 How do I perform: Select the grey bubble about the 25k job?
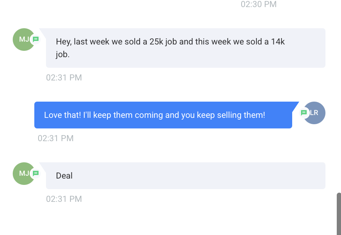coord(185,48)
